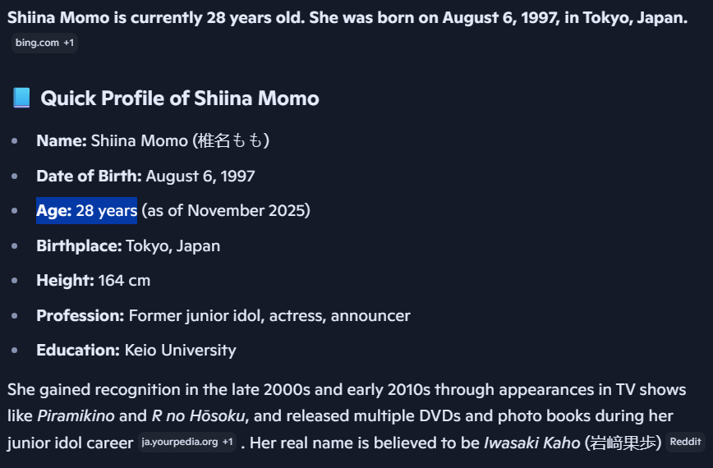The height and width of the screenshot is (468, 713).
Task: Click the highlighted Age: 28 years text
Action: [86, 211]
